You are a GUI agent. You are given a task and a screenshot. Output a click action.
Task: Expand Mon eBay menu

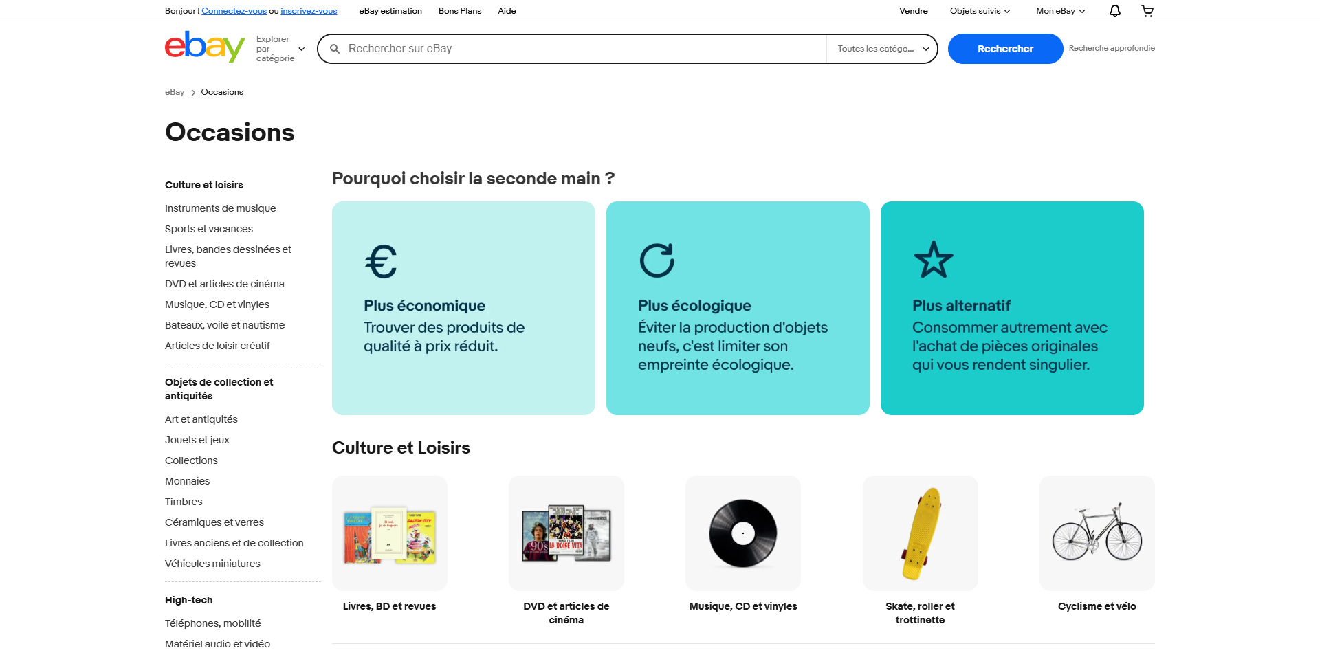[x=1061, y=11]
